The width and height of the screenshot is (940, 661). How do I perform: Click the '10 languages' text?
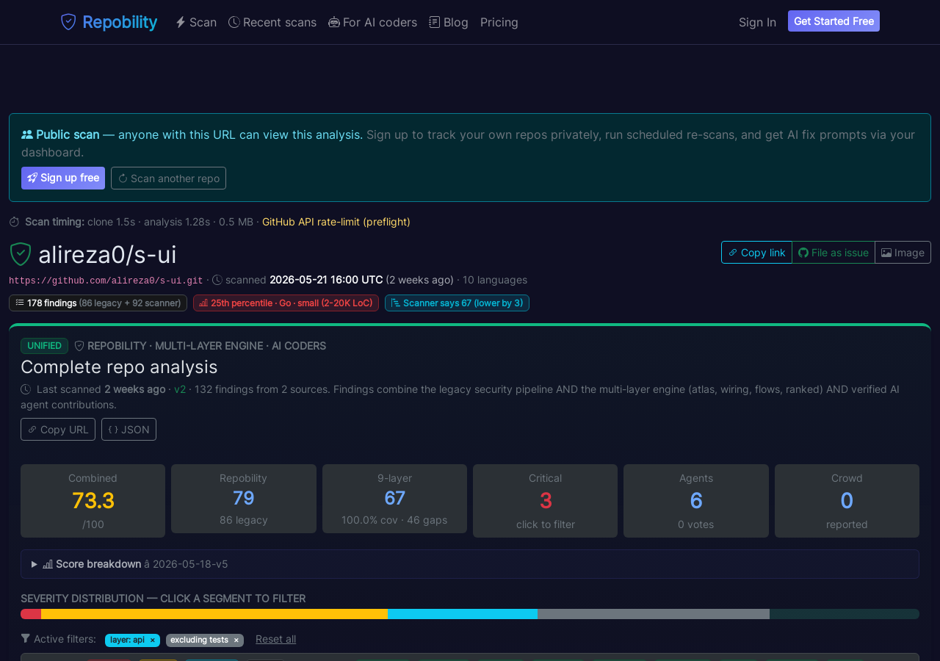[495, 280]
